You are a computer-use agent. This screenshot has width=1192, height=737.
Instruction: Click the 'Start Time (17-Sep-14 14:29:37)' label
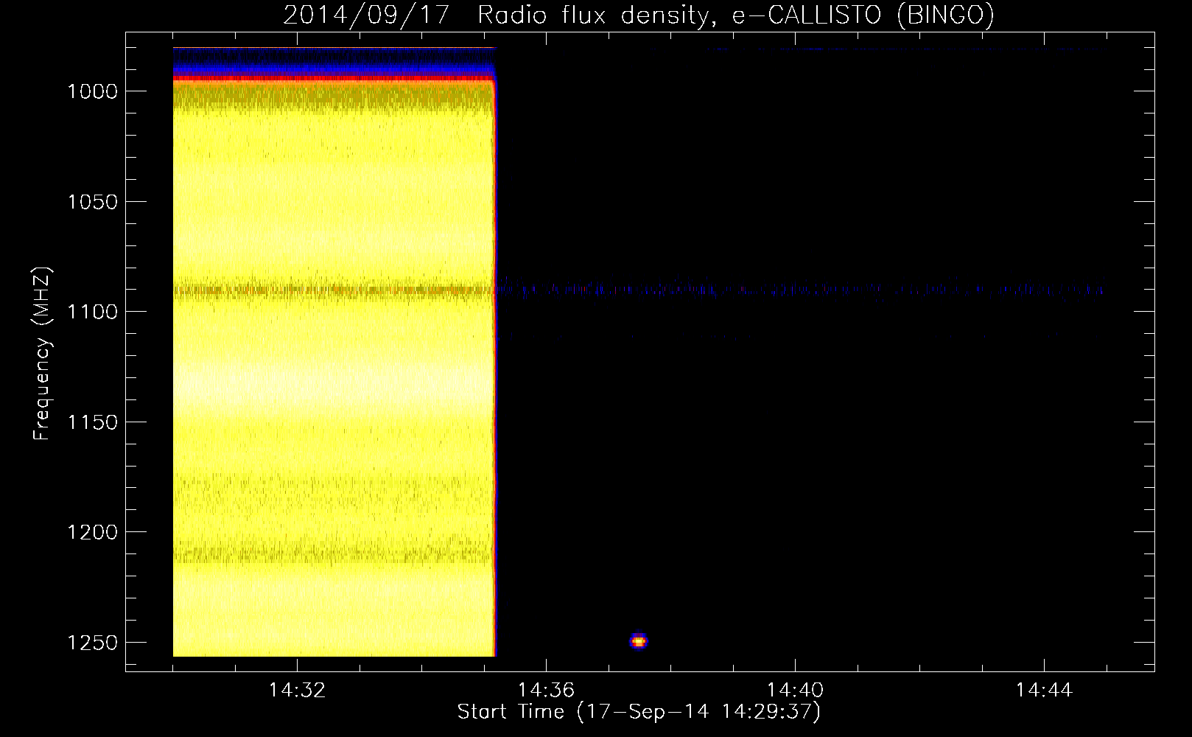[x=639, y=712]
